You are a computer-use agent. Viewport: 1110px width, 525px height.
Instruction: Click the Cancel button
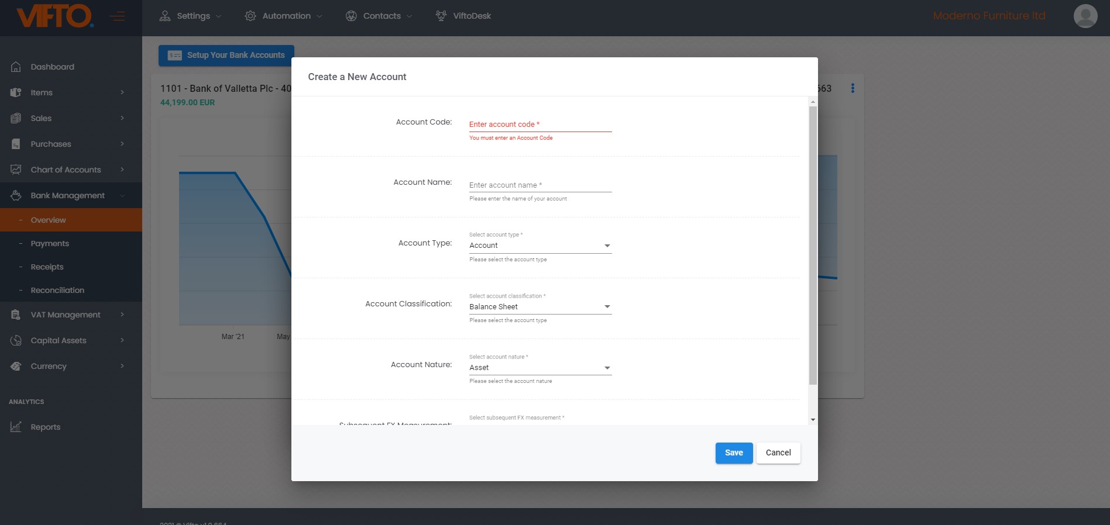(778, 453)
